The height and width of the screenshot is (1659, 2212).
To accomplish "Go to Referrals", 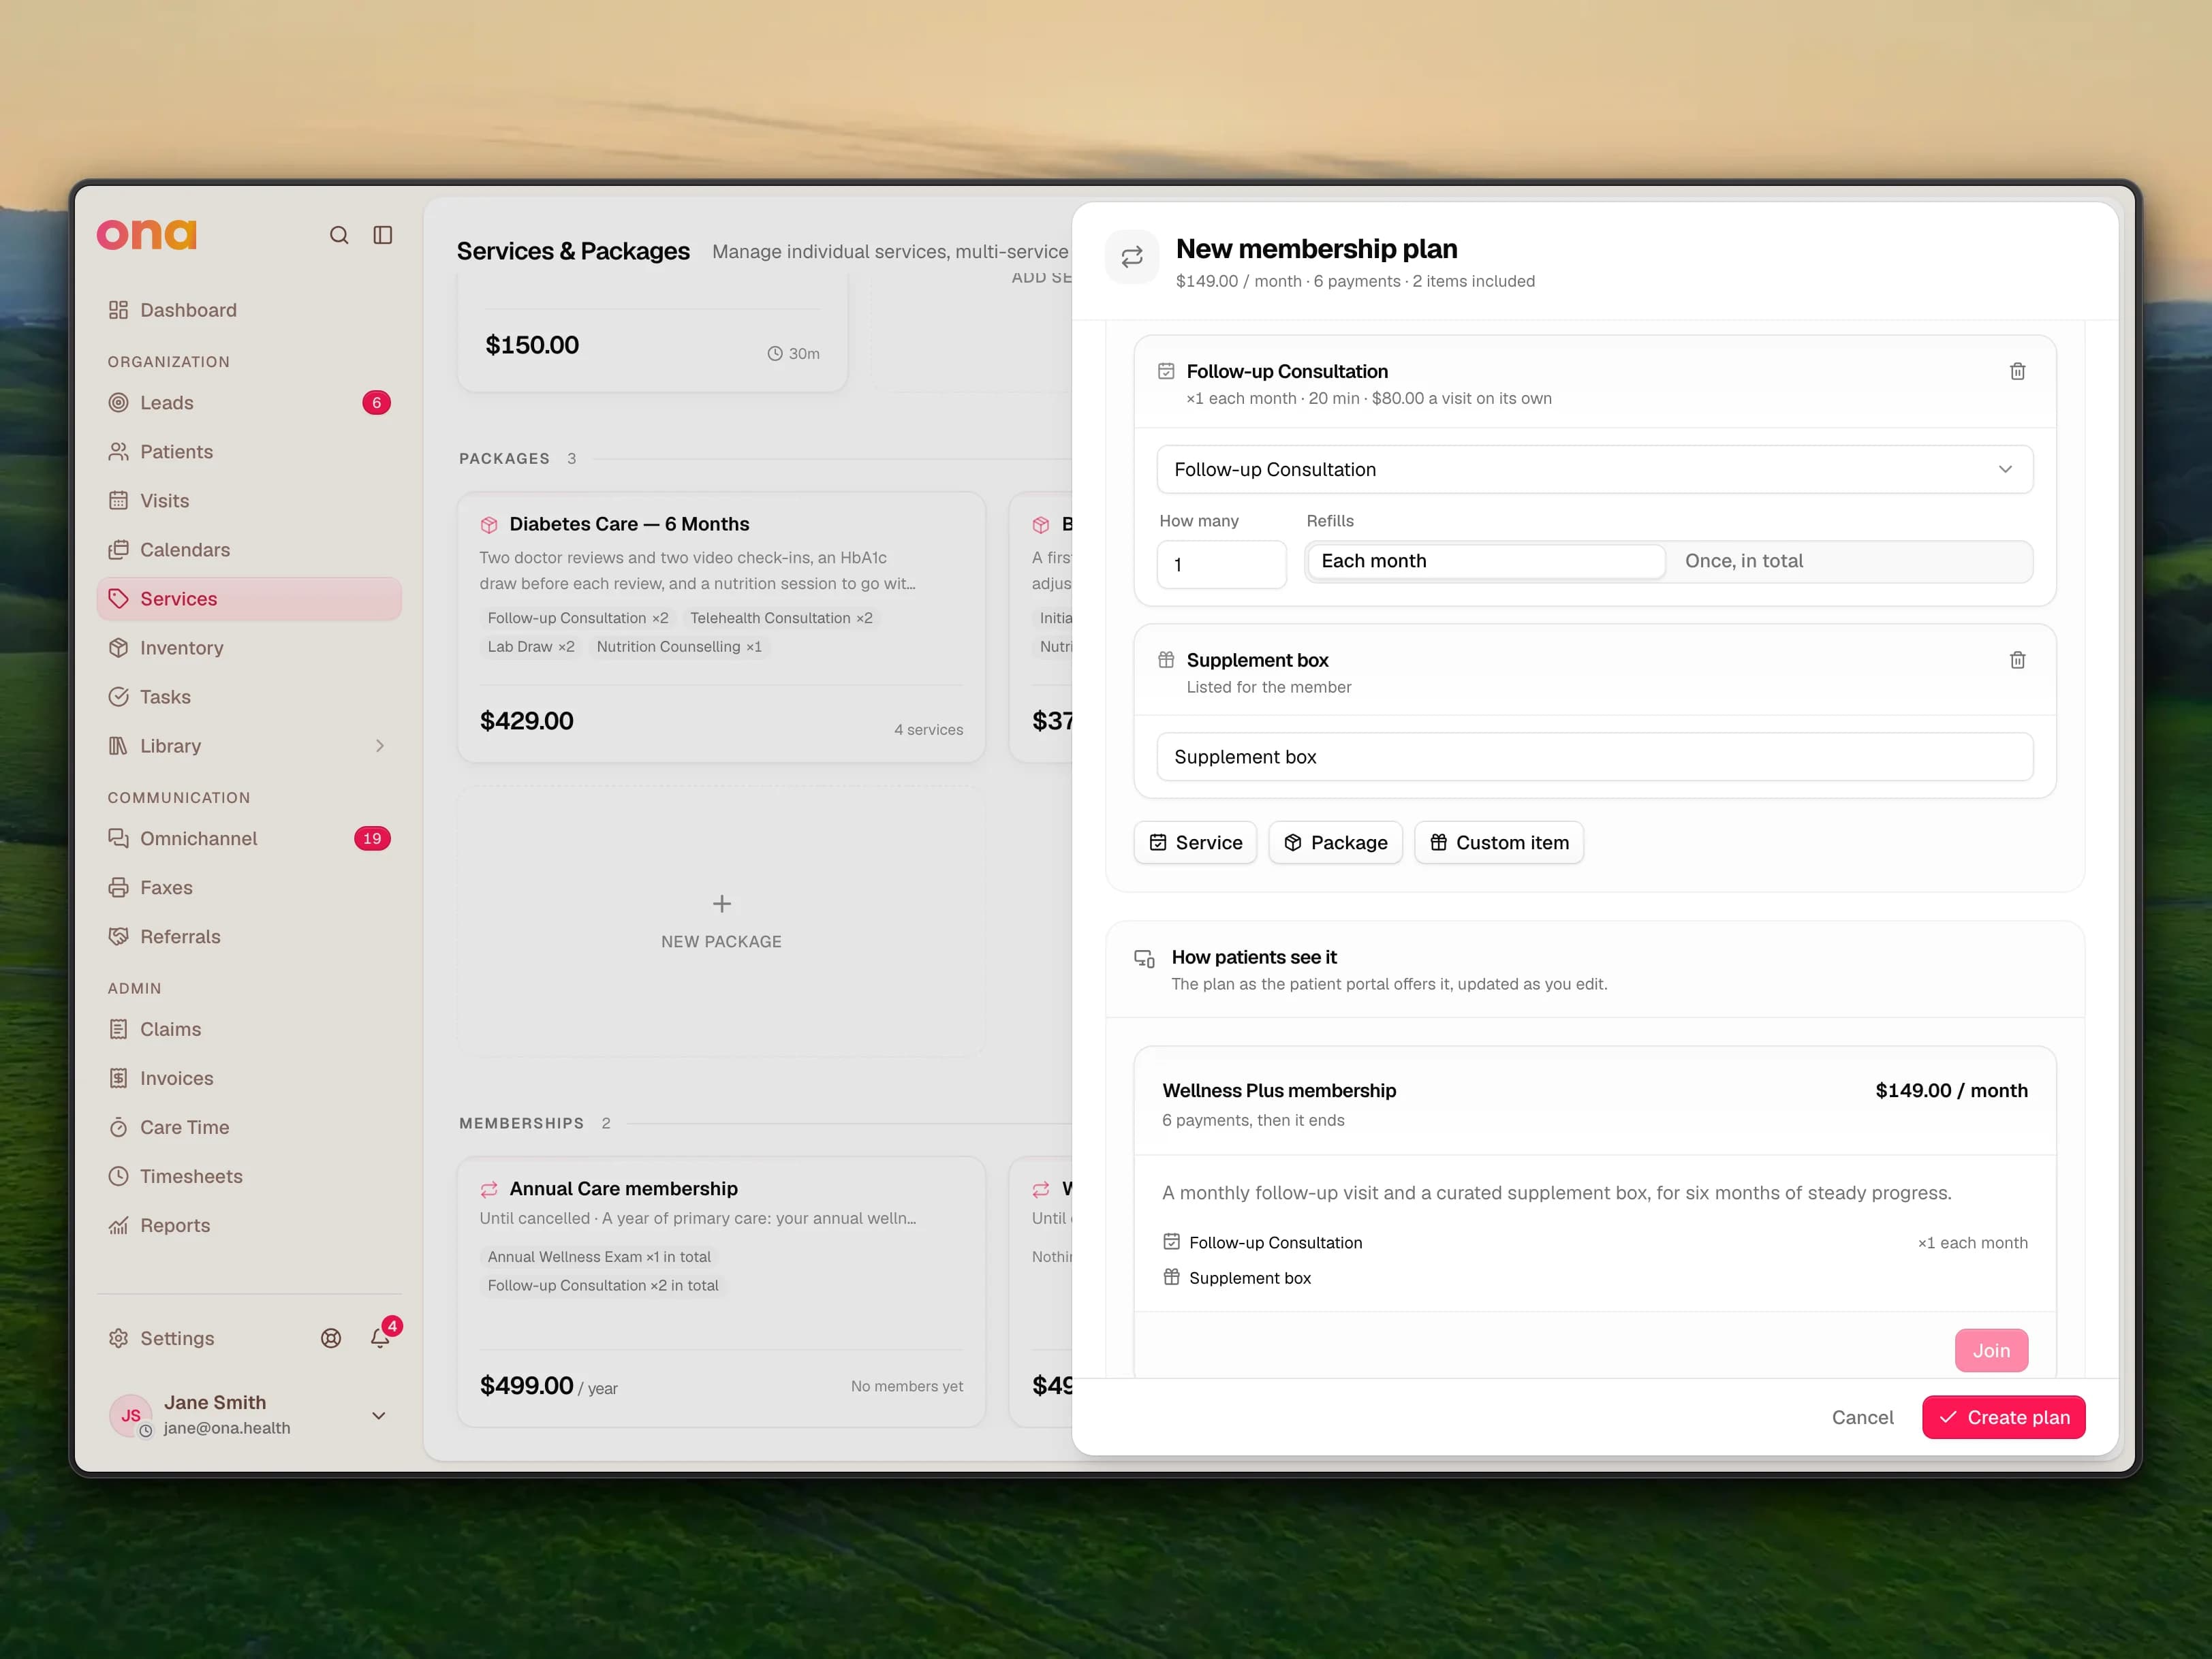I will 249,936.
